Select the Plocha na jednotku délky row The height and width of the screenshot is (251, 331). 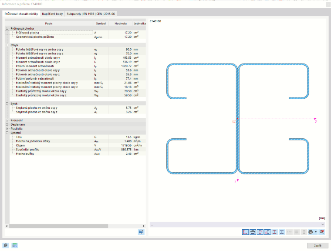pyautogui.click(x=75, y=141)
